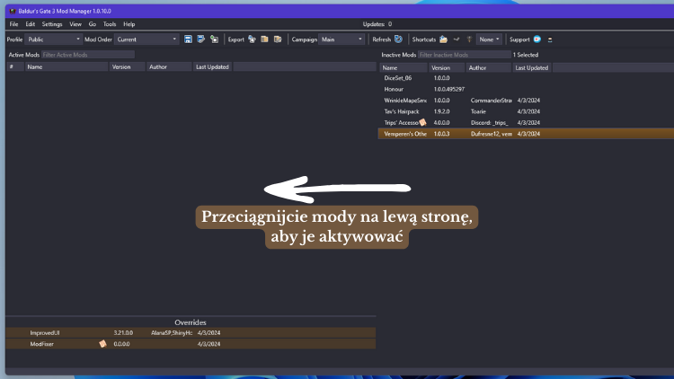Click the CommanderStrai author cell

(x=491, y=100)
